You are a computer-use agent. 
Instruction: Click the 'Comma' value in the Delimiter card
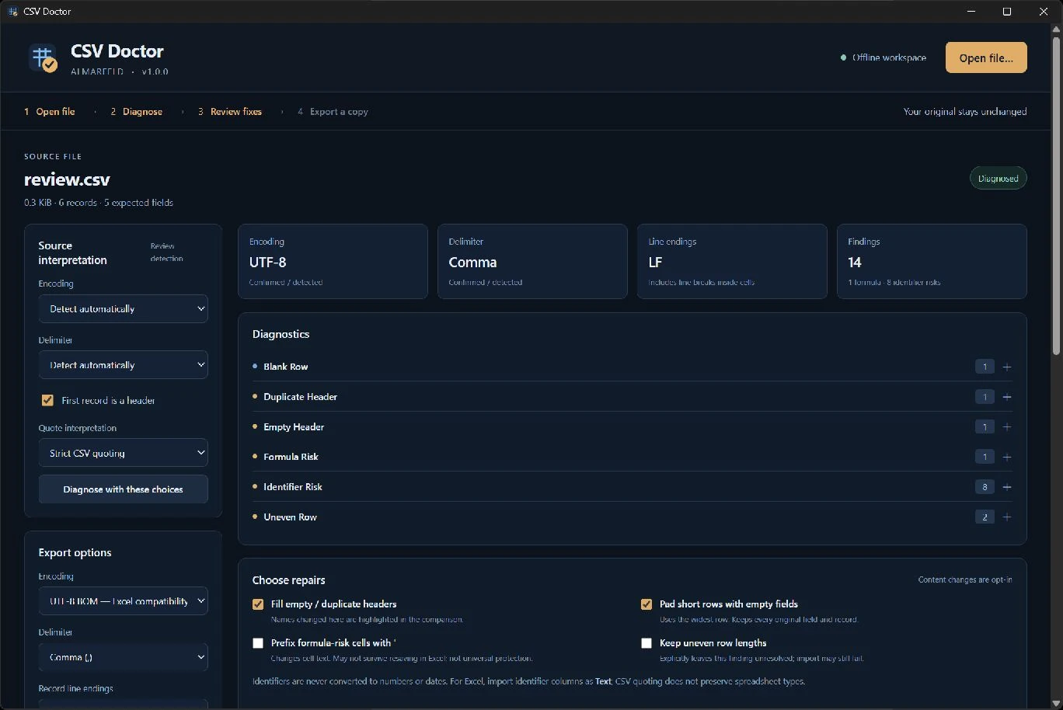[x=472, y=263]
